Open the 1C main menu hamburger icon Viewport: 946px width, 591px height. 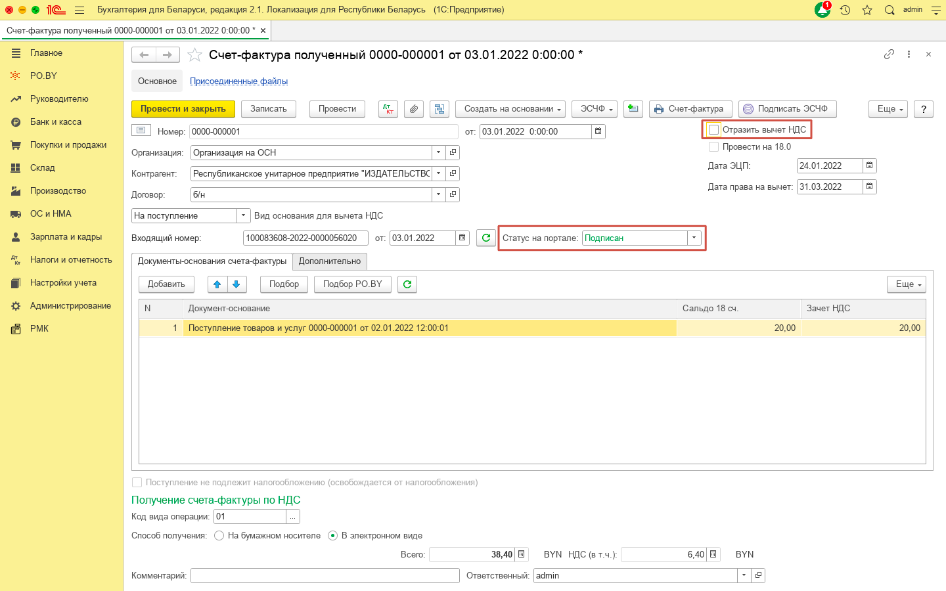click(79, 10)
